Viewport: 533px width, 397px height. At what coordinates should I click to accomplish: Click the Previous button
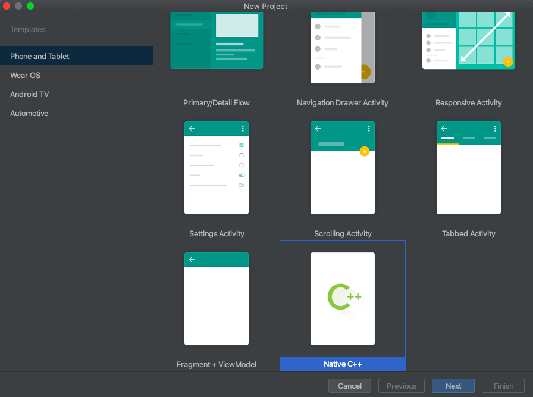pyautogui.click(x=402, y=386)
